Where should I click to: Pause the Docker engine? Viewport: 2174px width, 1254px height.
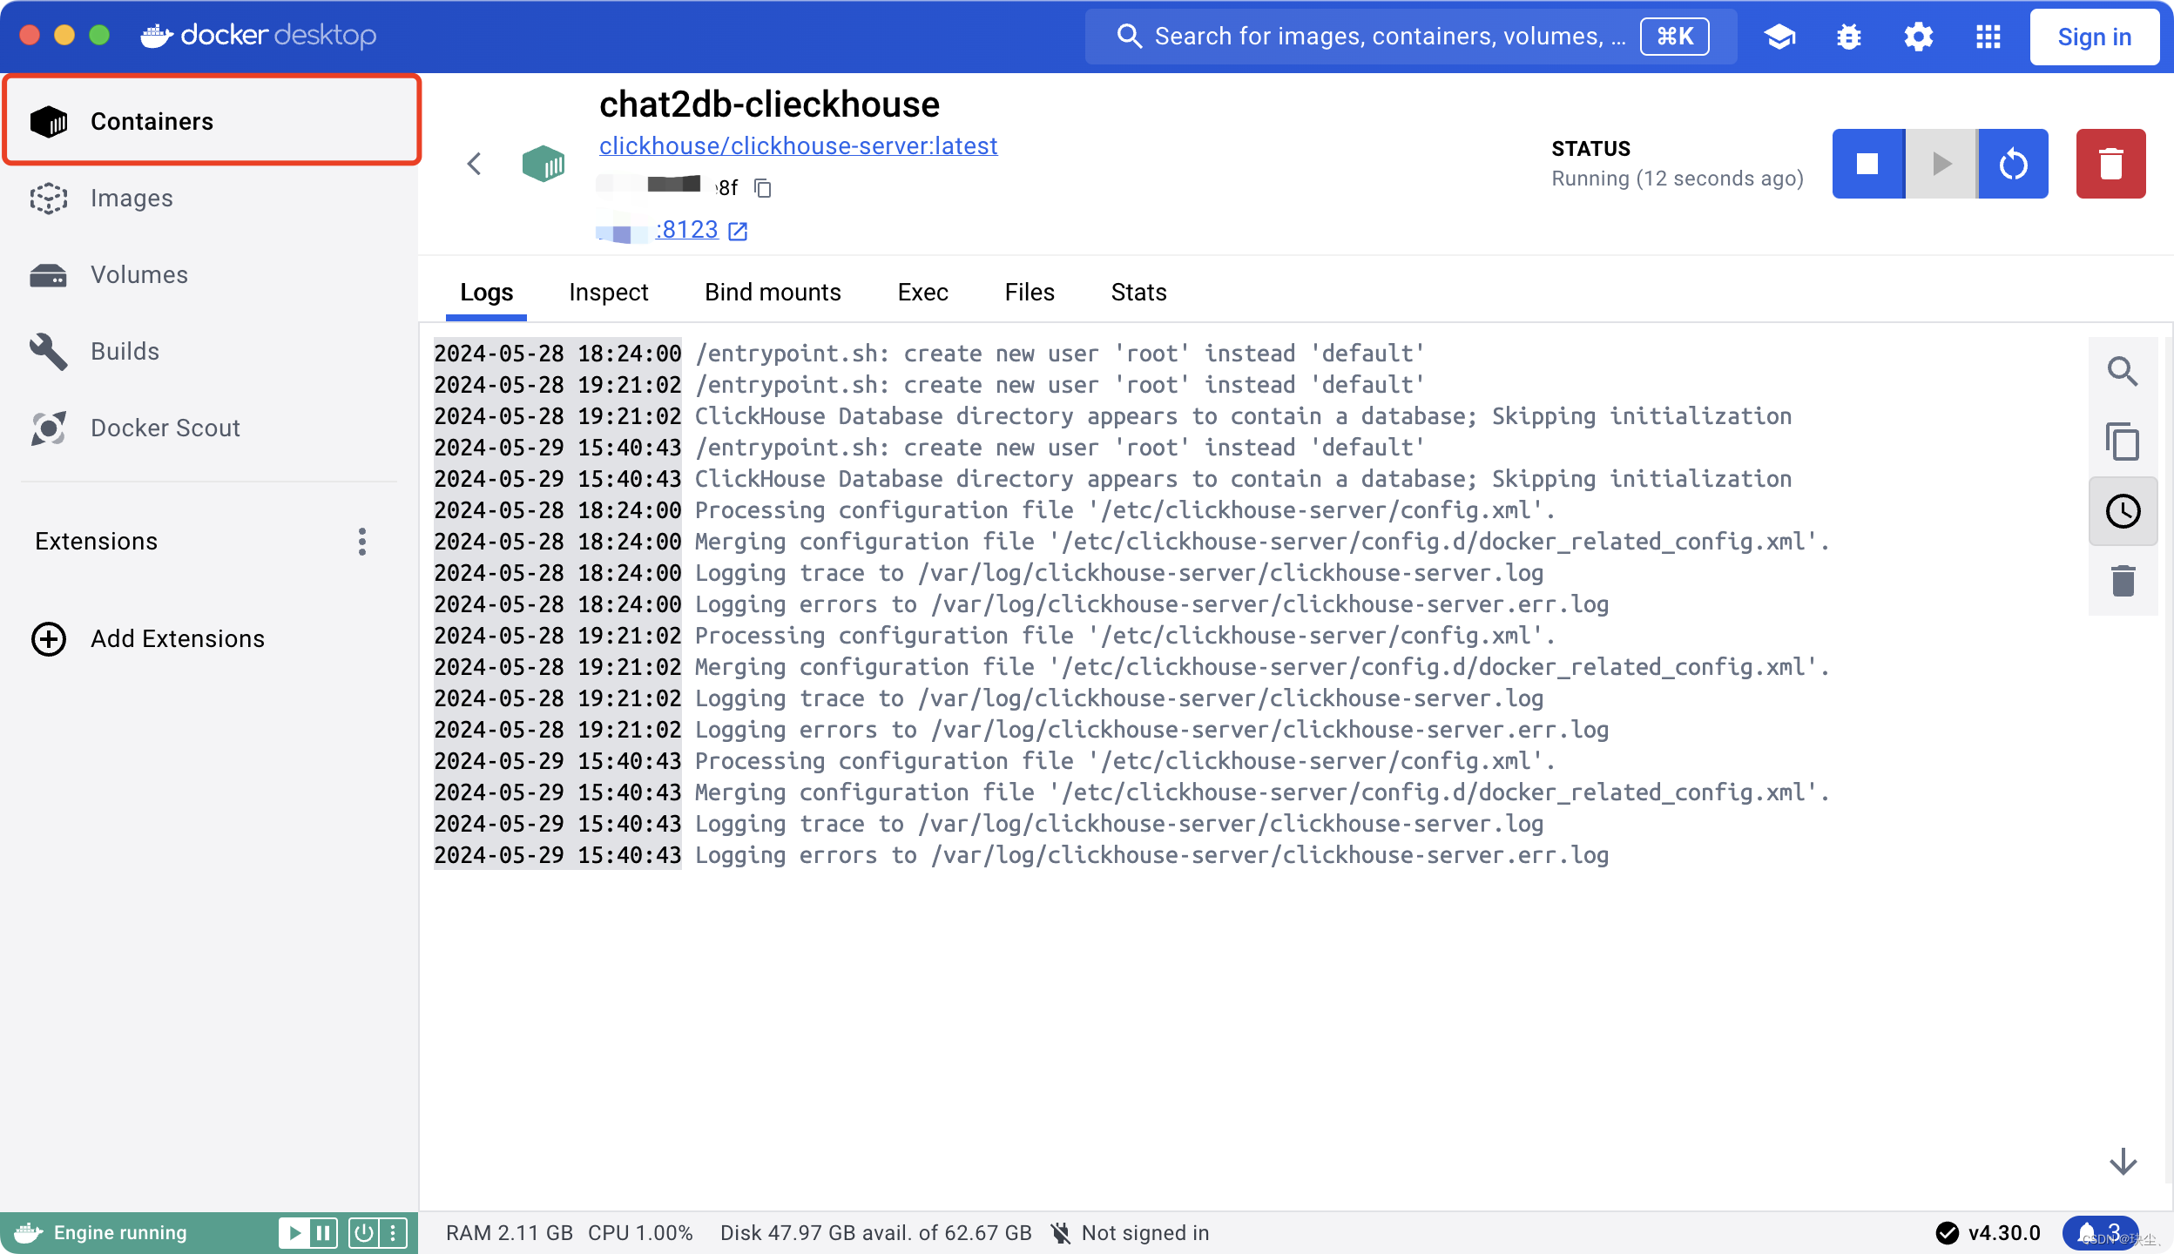tap(323, 1233)
